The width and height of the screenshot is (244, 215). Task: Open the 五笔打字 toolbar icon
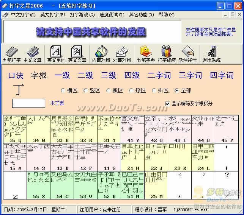point(12,53)
